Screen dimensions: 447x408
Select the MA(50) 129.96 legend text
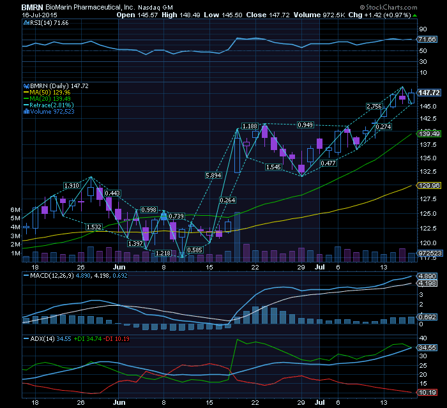pyautogui.click(x=50, y=93)
